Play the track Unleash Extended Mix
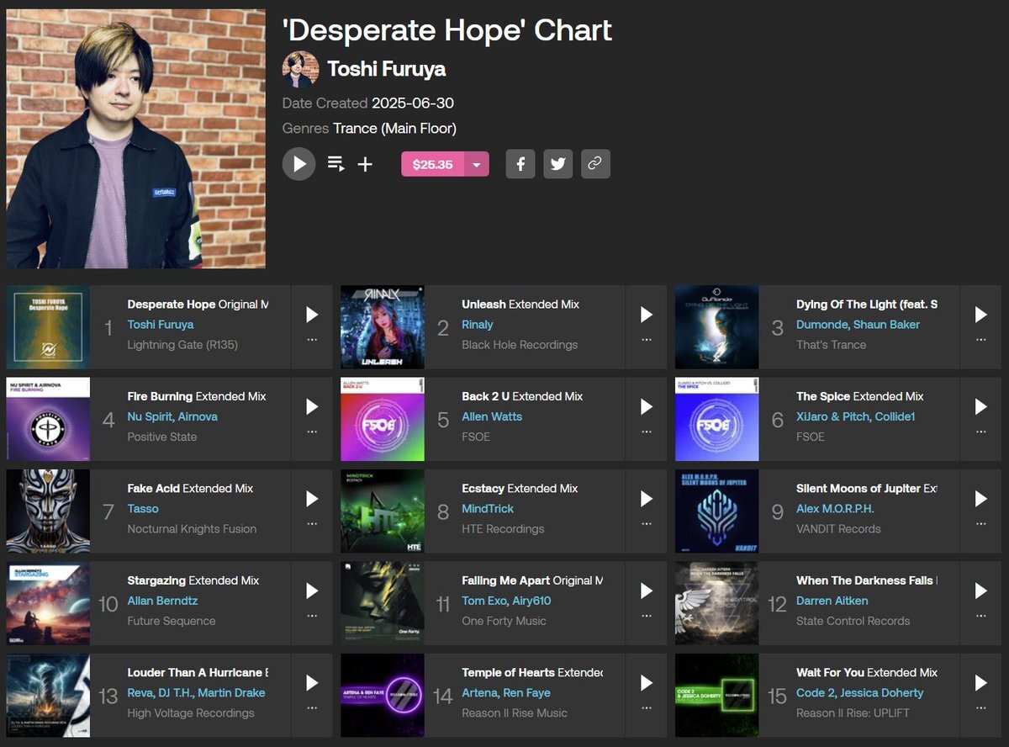Screen dimensions: 1009x747 647,315
